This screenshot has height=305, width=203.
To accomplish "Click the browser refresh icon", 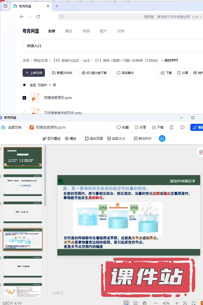I will point(38,17).
